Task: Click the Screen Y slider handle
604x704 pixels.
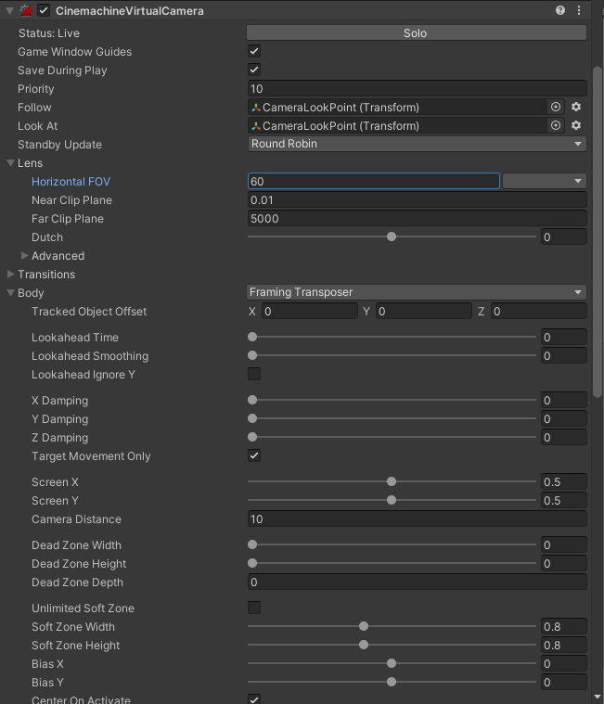Action: tap(392, 500)
